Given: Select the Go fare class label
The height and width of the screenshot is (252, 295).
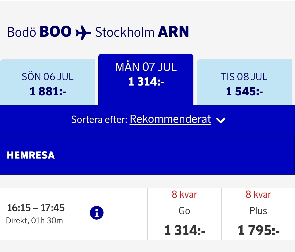Looking at the screenshot, I should pos(184,211).
